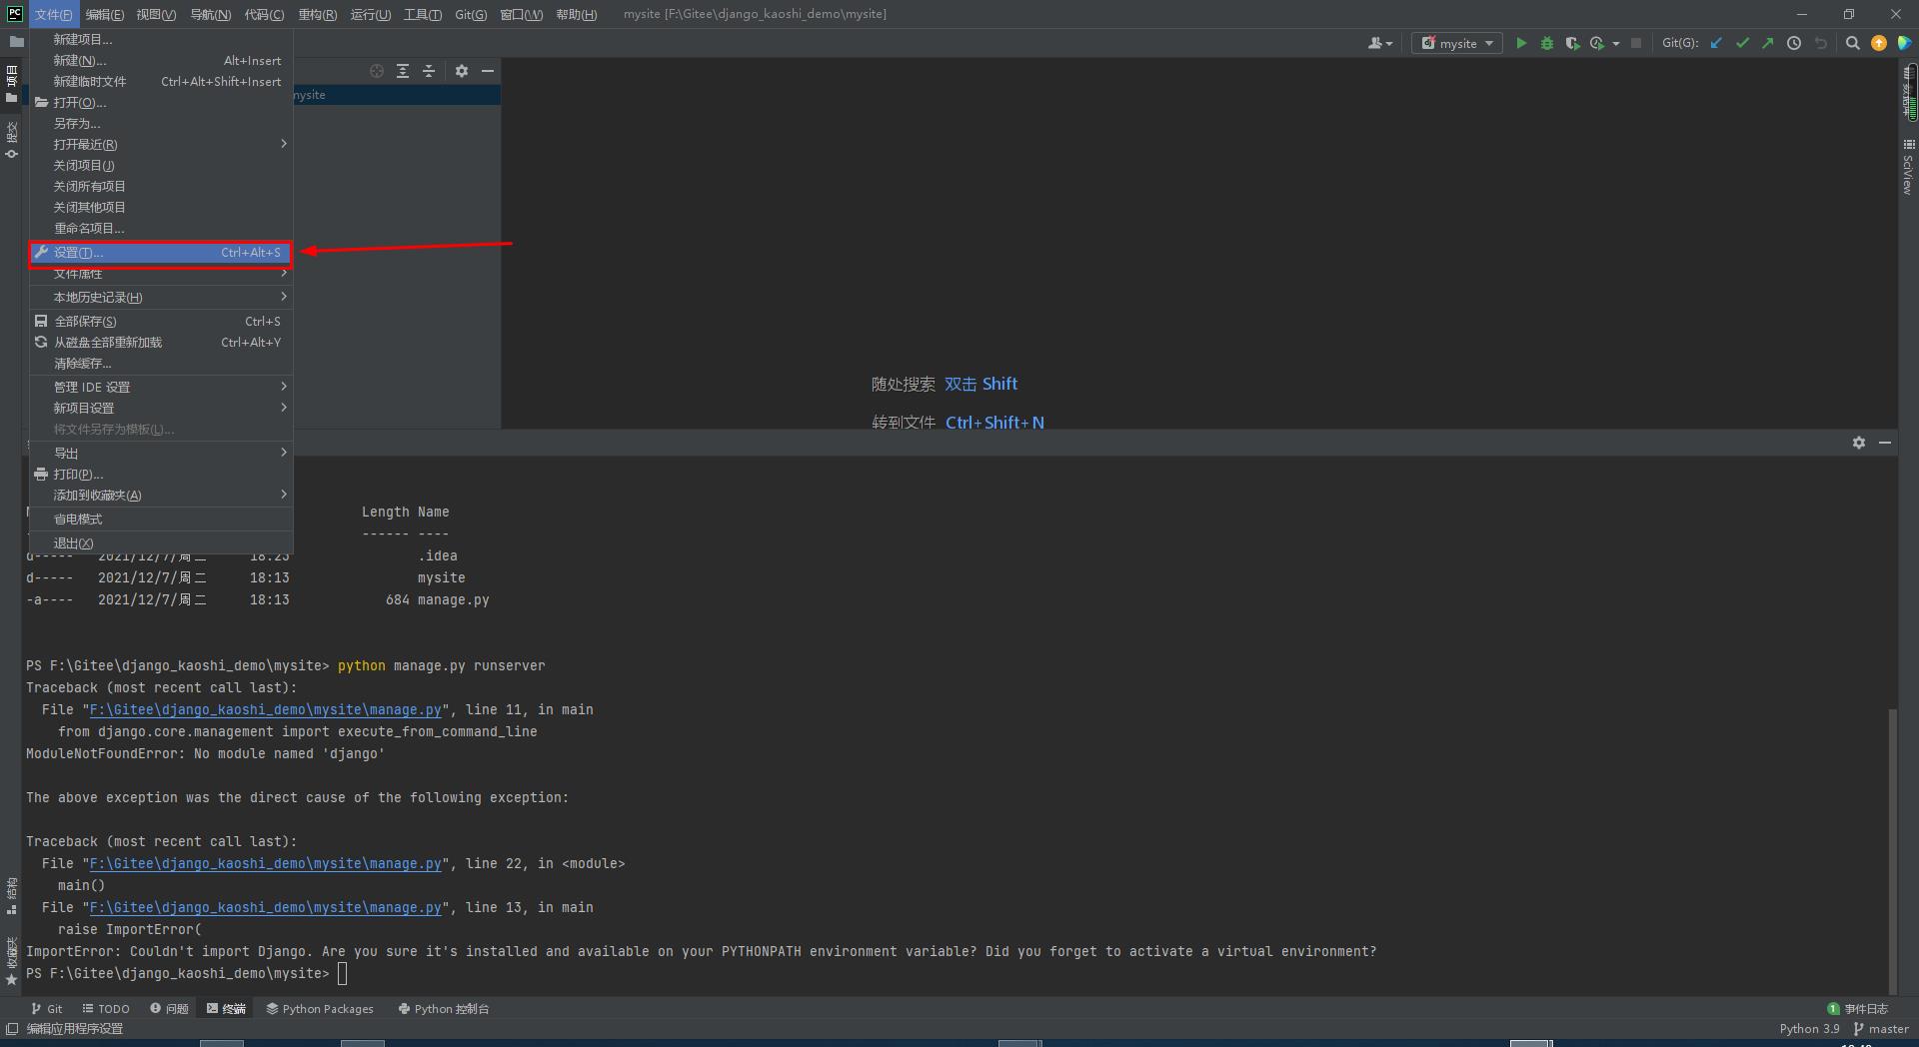Image resolution: width=1919 pixels, height=1047 pixels.
Task: Expand all in project tool window
Action: (403, 71)
